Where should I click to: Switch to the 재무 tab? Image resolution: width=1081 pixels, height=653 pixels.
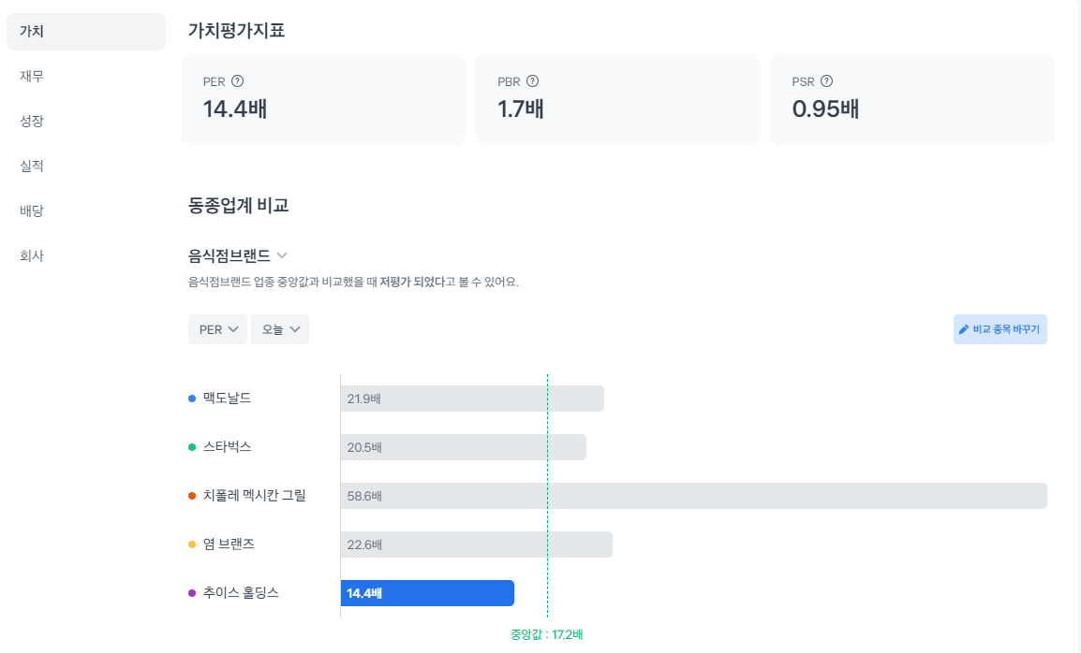31,76
